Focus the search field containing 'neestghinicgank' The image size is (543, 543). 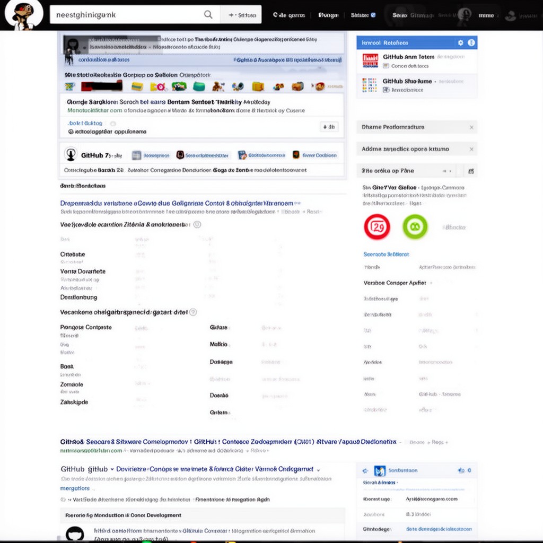[135, 14]
